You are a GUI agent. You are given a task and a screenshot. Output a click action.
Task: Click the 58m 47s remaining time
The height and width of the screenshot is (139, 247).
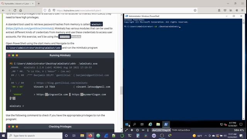coord(239,130)
